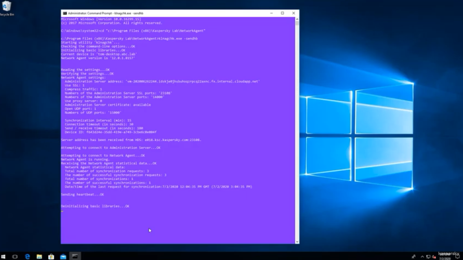Click the Command Prompt scrollbar down arrow
The image size is (463, 260).
pos(297,242)
